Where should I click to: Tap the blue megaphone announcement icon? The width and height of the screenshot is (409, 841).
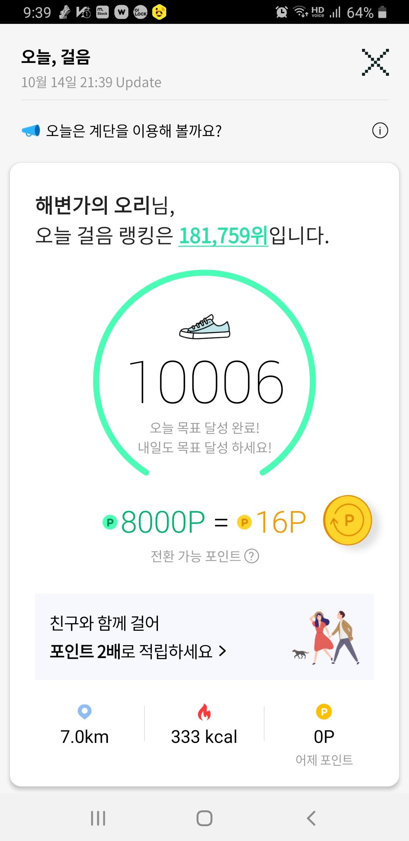31,131
